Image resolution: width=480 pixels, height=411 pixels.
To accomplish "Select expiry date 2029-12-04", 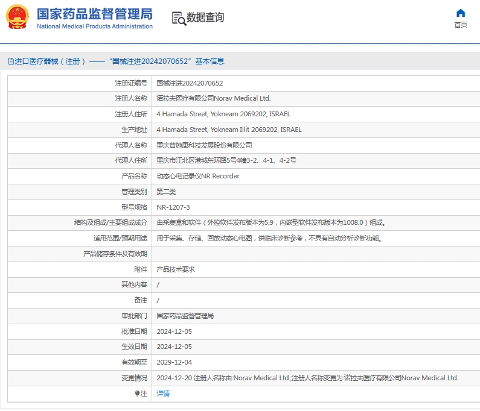I will pyautogui.click(x=174, y=362).
